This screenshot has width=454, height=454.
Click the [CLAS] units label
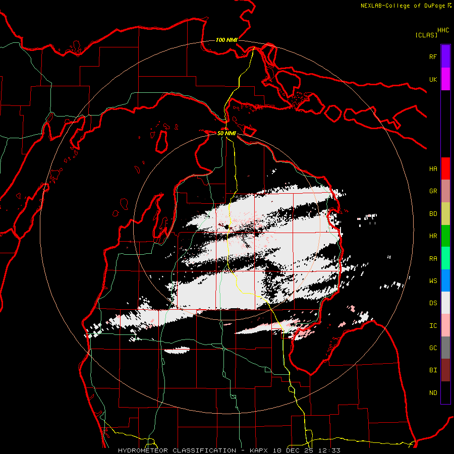point(426,35)
